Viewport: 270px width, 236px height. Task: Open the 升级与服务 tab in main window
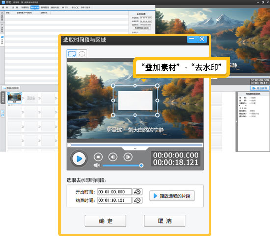click(x=85, y=7)
